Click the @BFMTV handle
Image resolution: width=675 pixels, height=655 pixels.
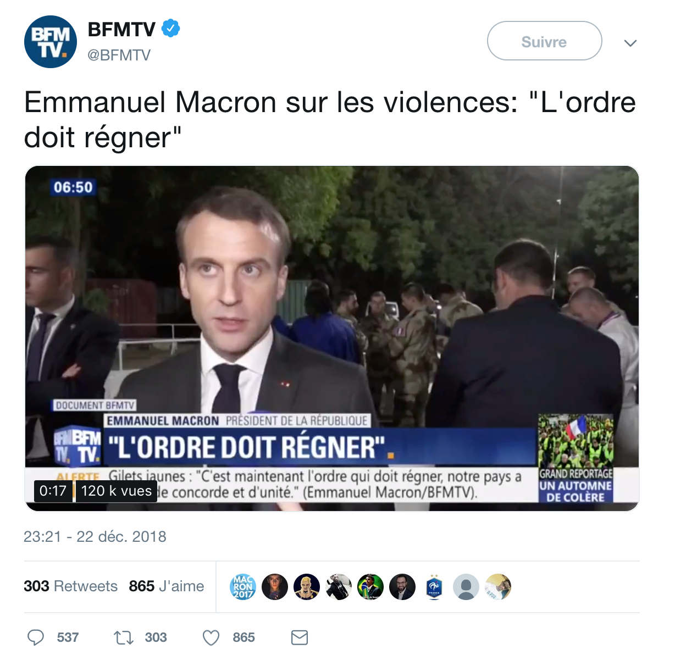[119, 55]
